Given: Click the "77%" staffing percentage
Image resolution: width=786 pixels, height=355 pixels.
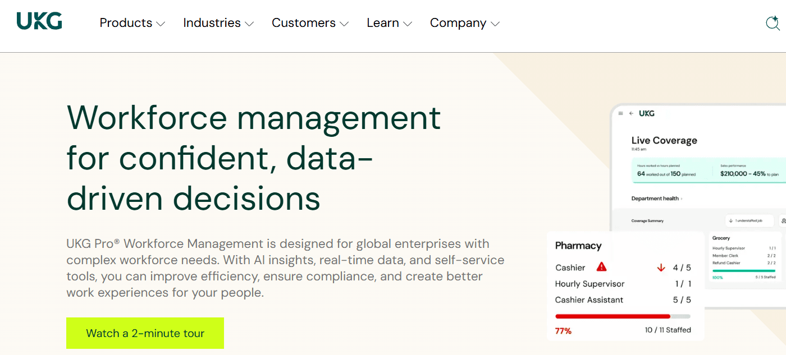Looking at the screenshot, I should [x=563, y=331].
